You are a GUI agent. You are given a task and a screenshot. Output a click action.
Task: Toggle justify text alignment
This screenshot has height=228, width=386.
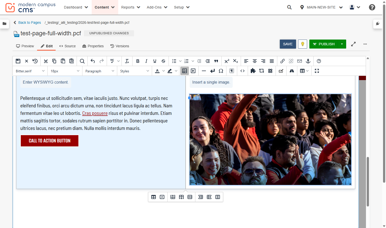click(272, 61)
